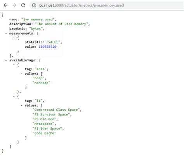Click the "Code Cache" string
The image size is (184, 162).
point(44,133)
